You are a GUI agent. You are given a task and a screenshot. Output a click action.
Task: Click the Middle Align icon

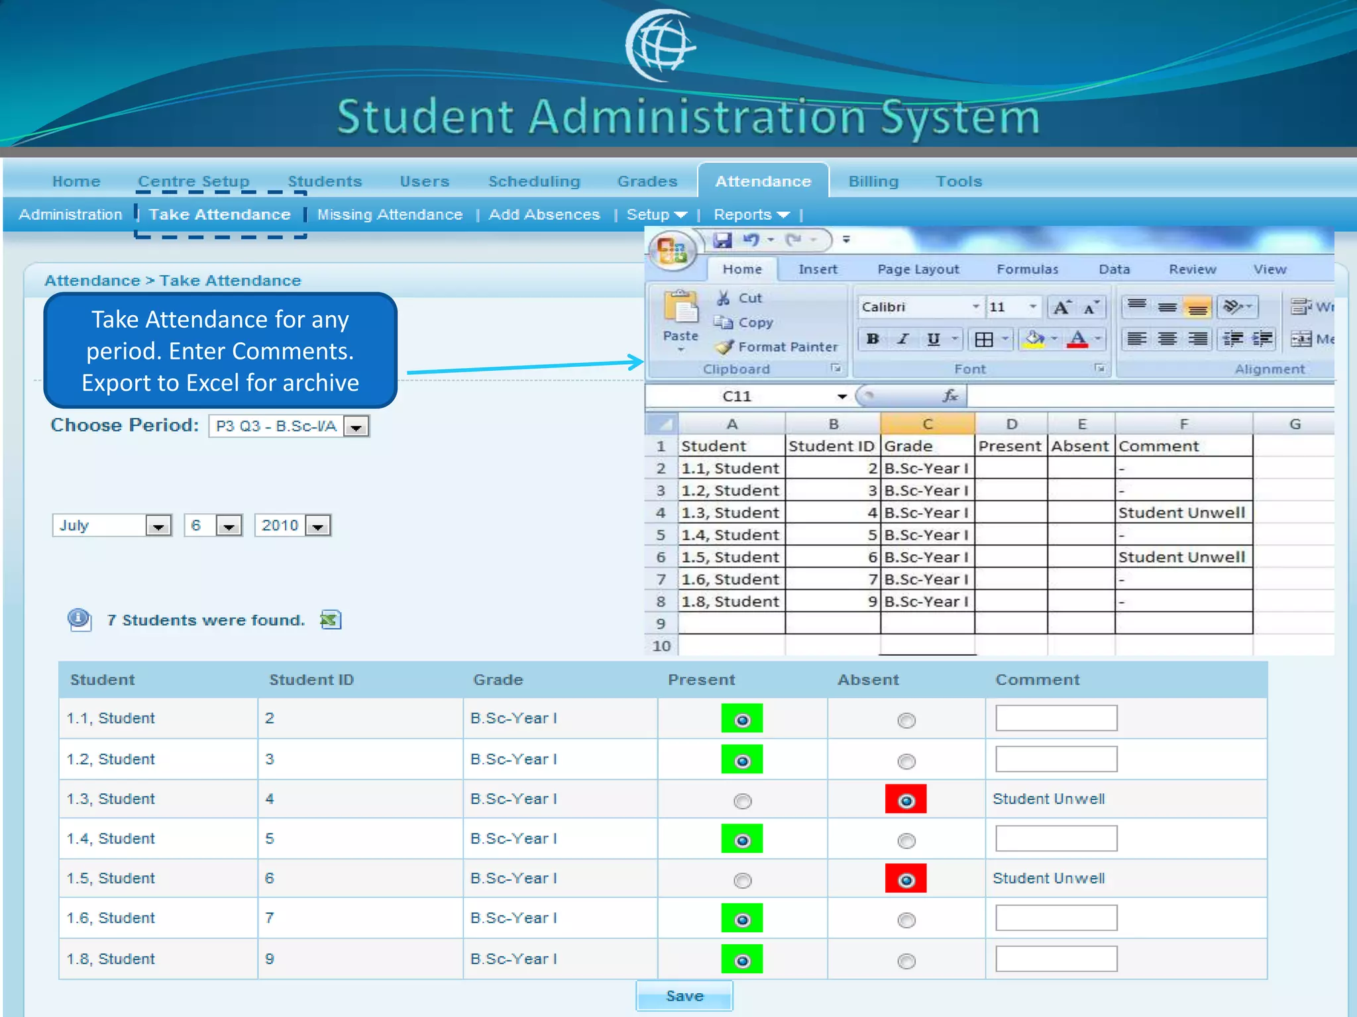pos(1167,307)
